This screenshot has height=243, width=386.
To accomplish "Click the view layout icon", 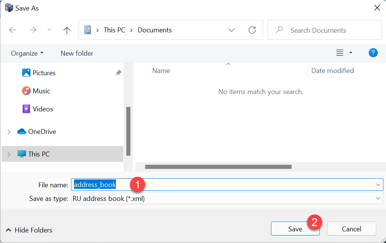I will pyautogui.click(x=340, y=53).
